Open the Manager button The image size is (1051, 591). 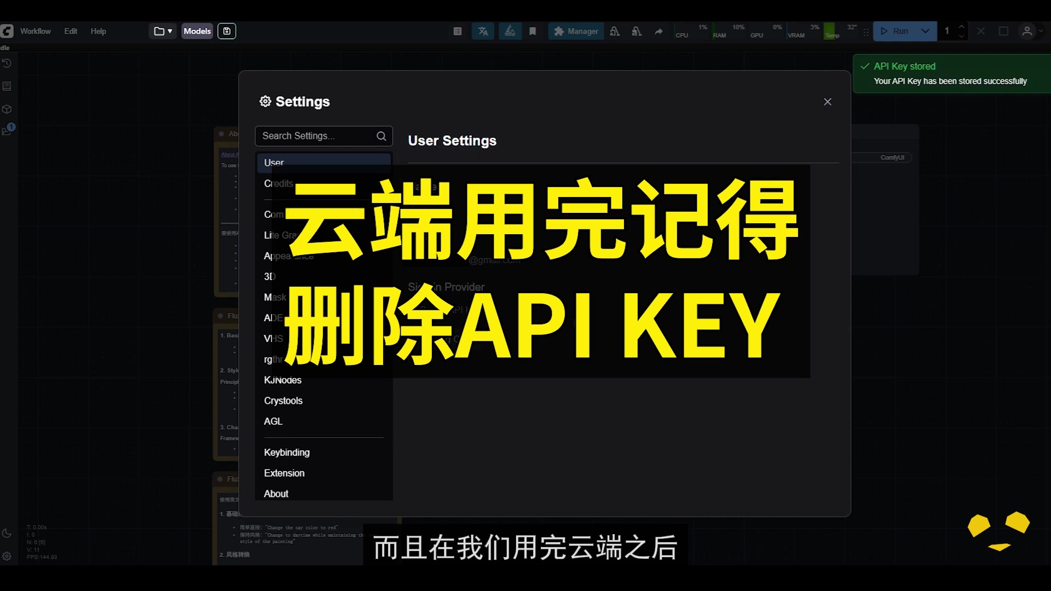coord(576,31)
